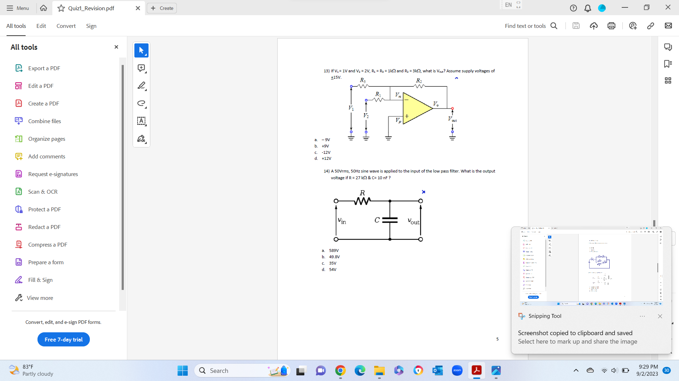
Task: Select the freehand Draw tool
Action: pyautogui.click(x=141, y=103)
